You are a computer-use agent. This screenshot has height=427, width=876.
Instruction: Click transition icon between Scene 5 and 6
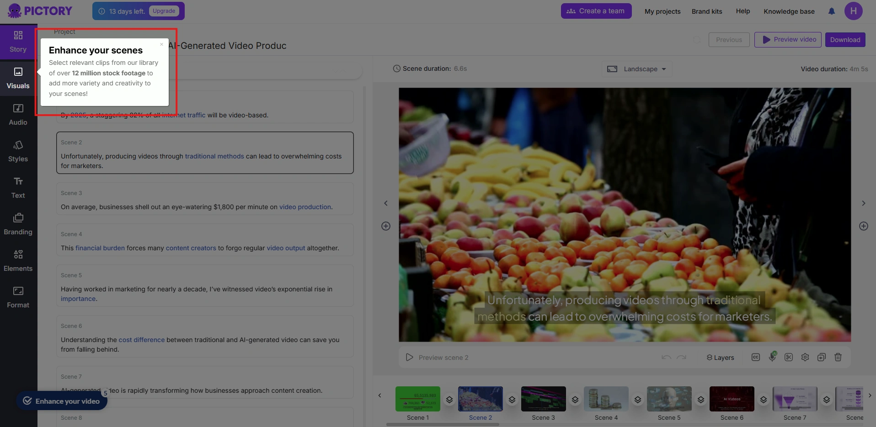pos(701,400)
